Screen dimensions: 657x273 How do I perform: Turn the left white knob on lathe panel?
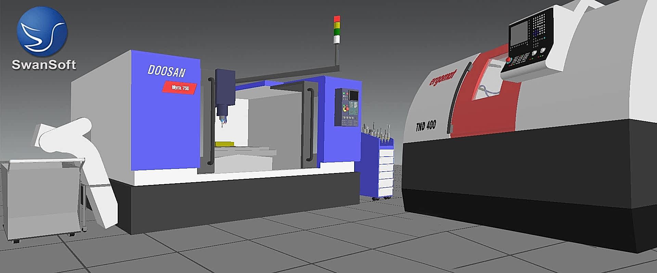click(534, 53)
